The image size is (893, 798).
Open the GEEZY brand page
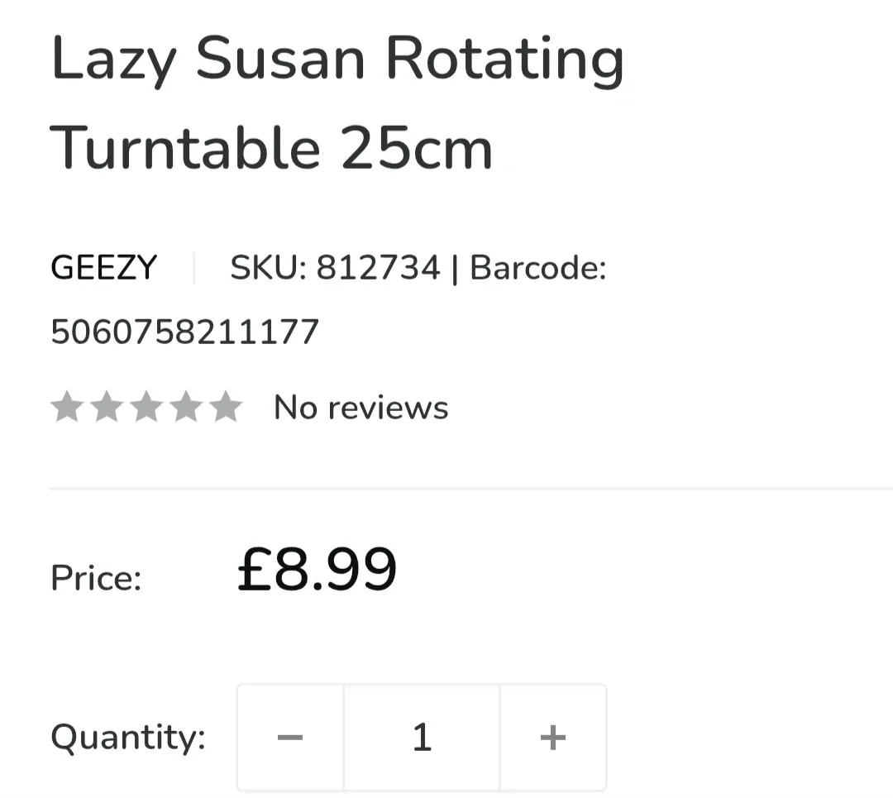tap(103, 267)
